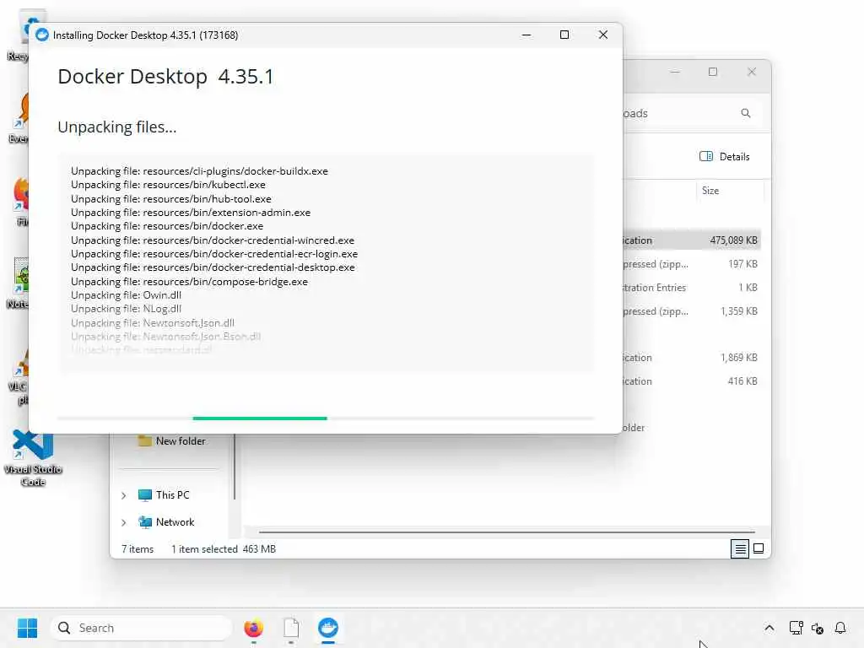The height and width of the screenshot is (648, 864).
Task: Select This PC in navigation pane
Action: (164, 494)
